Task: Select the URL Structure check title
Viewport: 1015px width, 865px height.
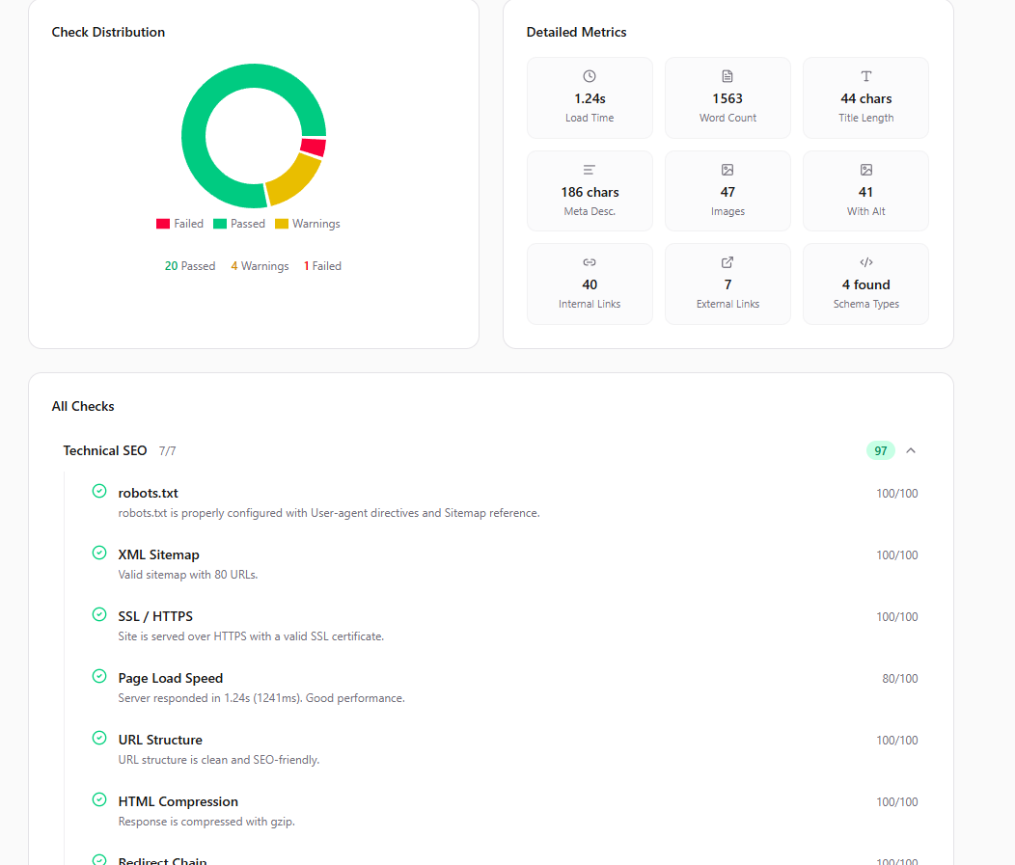Action: [160, 740]
